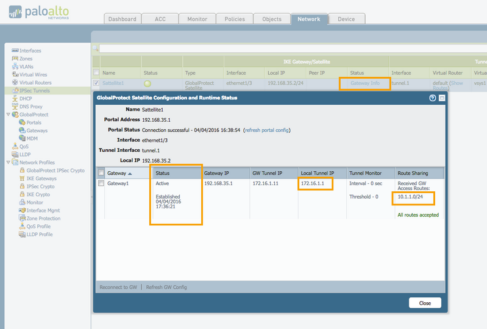
Task: Toggle the select-all gateway header checkbox
Action: click(x=101, y=173)
